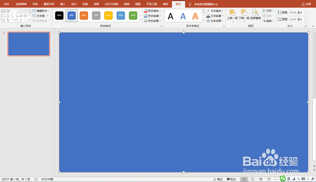Start Slide Show from status bar

269,179
